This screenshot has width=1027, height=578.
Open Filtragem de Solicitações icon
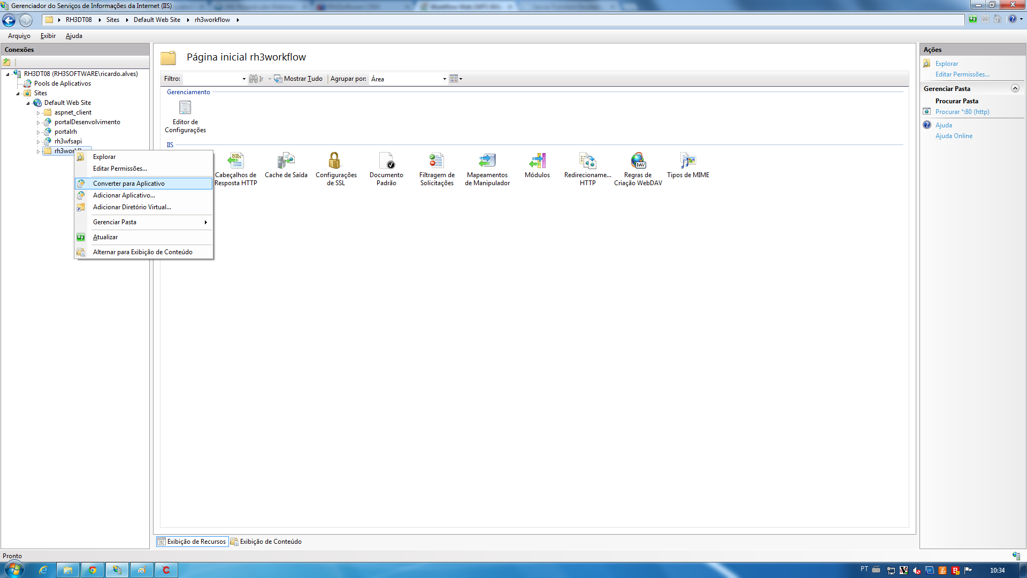point(436,161)
